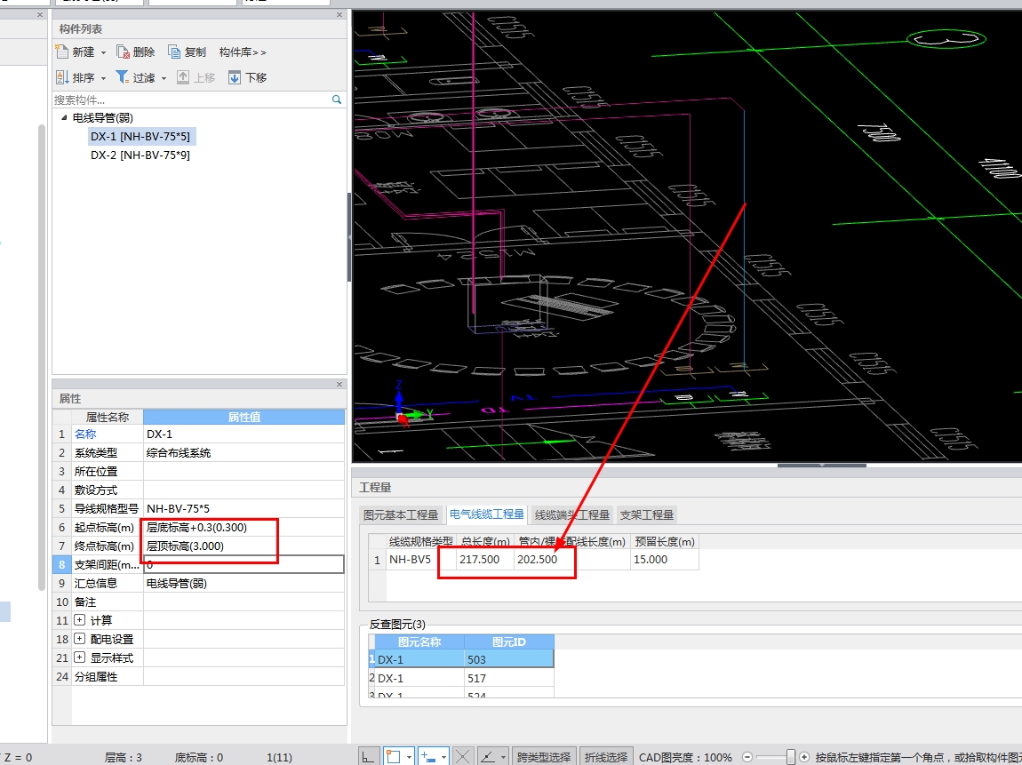Switch to 支架工程量 tab
Image resolution: width=1022 pixels, height=765 pixels.
[647, 514]
